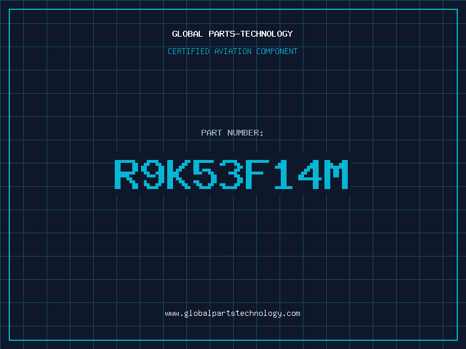Open the www.globalpartstechnology.com link
466x349 pixels.
tap(232, 314)
